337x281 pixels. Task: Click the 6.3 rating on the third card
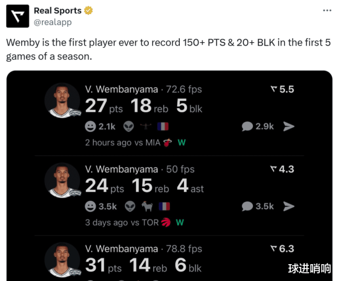pyautogui.click(x=282, y=249)
